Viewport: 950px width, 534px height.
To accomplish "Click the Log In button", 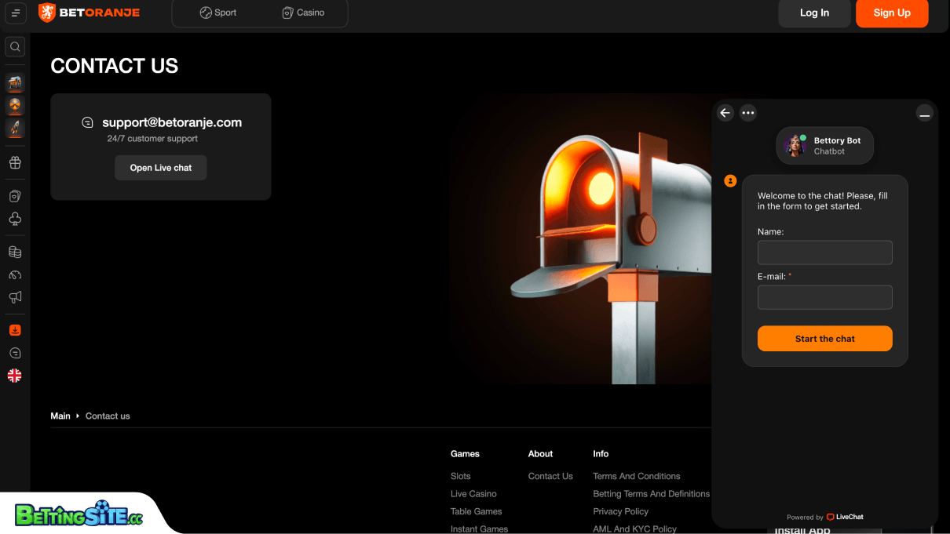I will coord(814,13).
